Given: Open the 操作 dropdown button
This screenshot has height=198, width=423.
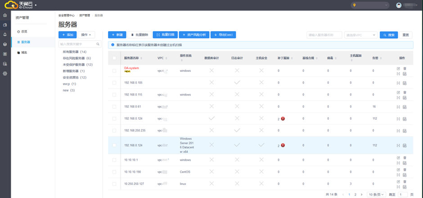Looking at the screenshot, I should pos(87,35).
